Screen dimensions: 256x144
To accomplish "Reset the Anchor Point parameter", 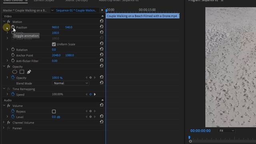I will (x=102, y=54).
